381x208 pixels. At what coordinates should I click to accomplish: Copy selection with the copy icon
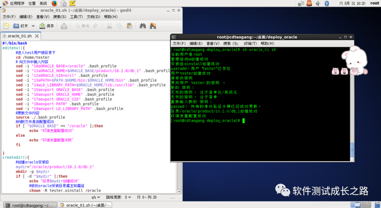(x=119, y=26)
